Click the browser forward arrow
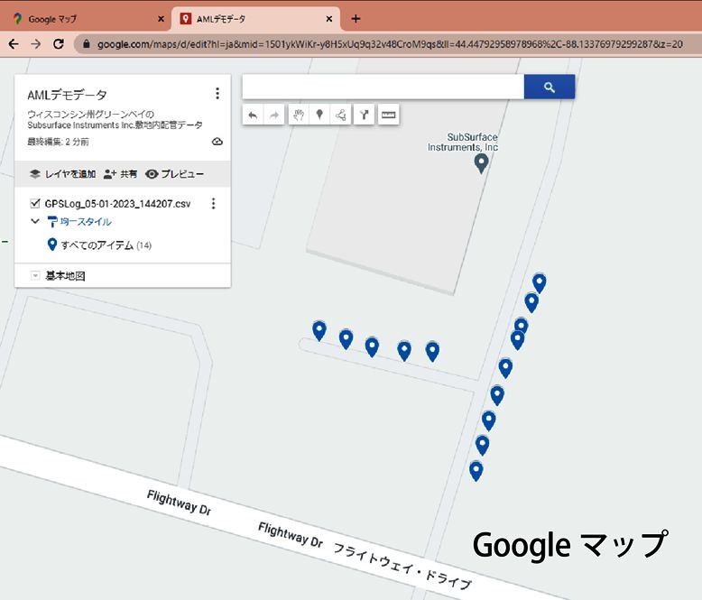 point(36,44)
